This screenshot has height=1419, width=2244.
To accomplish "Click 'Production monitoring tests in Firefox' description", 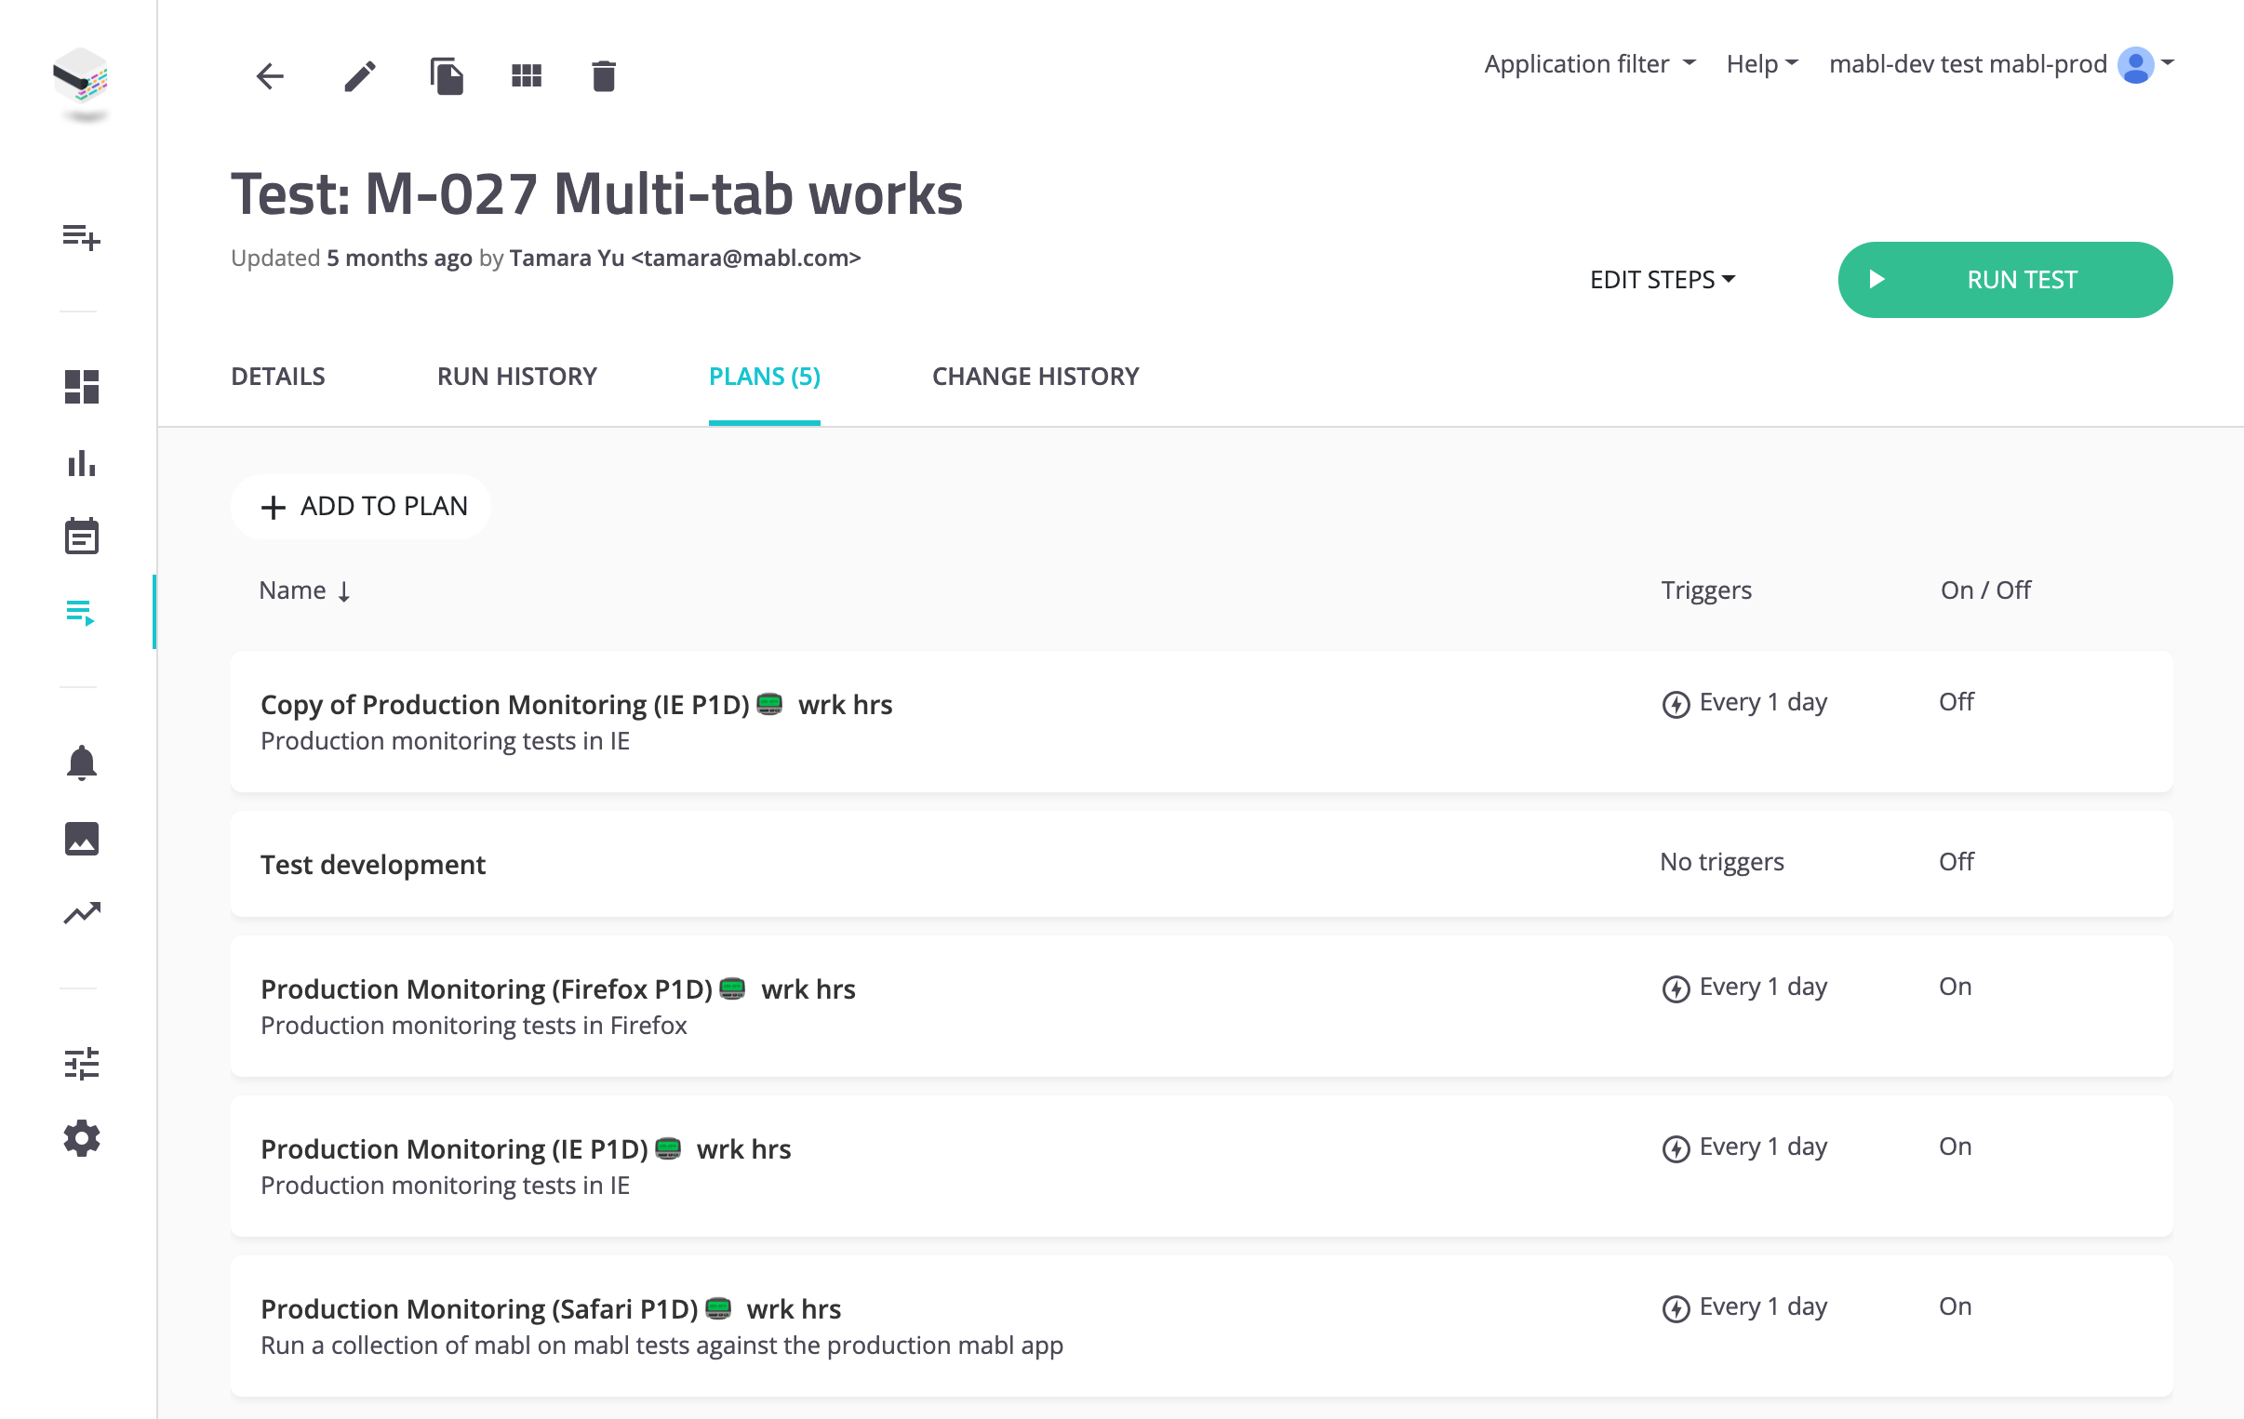I will [474, 1026].
